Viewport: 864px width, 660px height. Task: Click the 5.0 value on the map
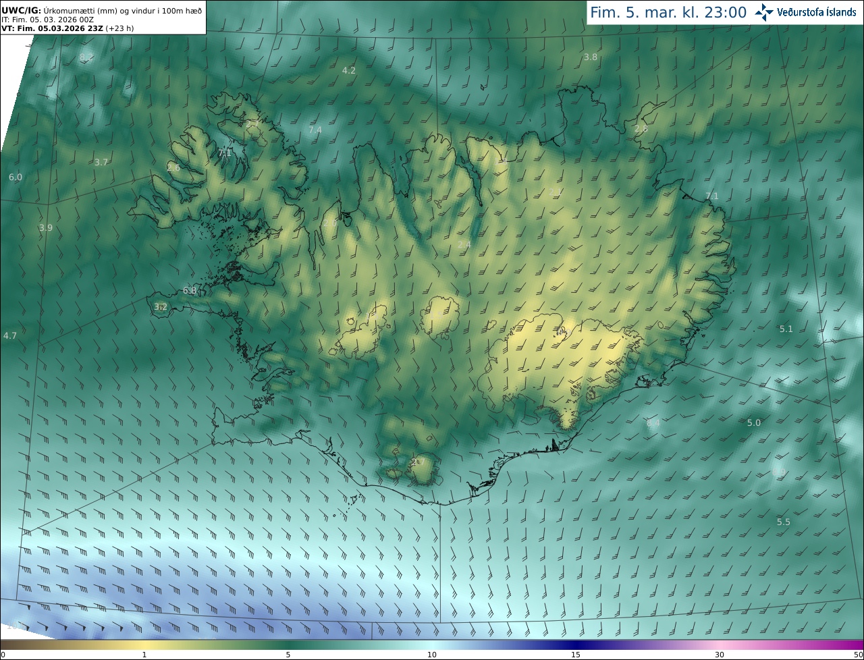[754, 423]
